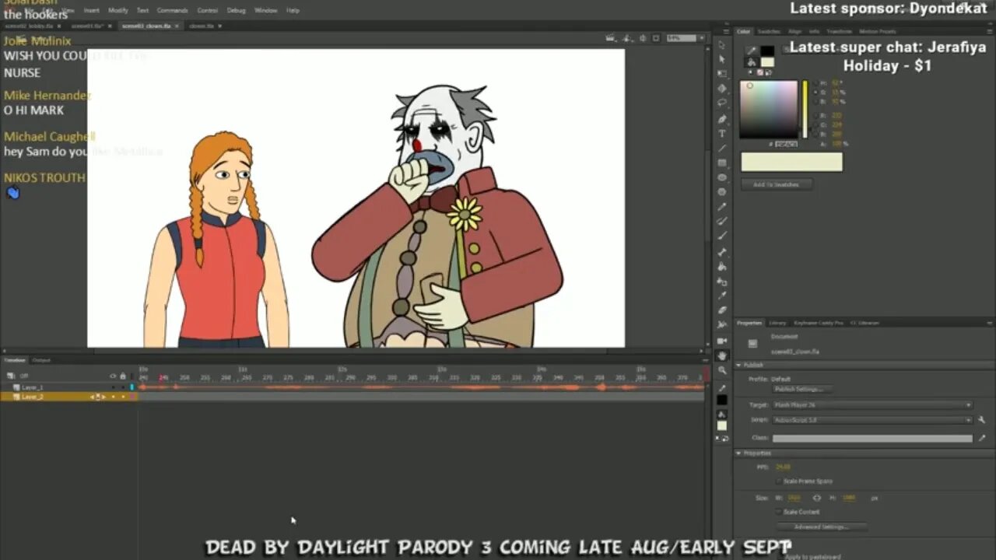Select the Saturation radio button
Screen dimensions: 996x560
[x=815, y=92]
